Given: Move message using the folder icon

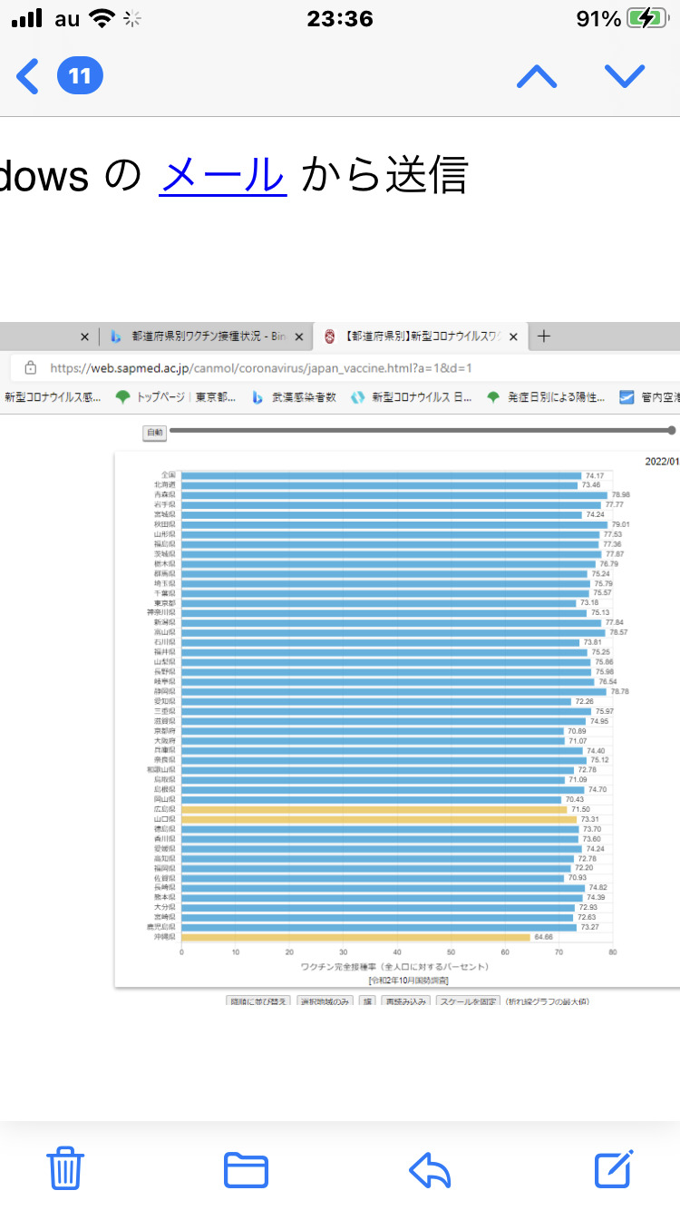Looking at the screenshot, I should point(246,1168).
